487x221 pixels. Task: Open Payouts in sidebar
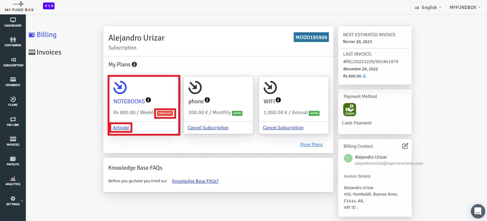coord(13,161)
